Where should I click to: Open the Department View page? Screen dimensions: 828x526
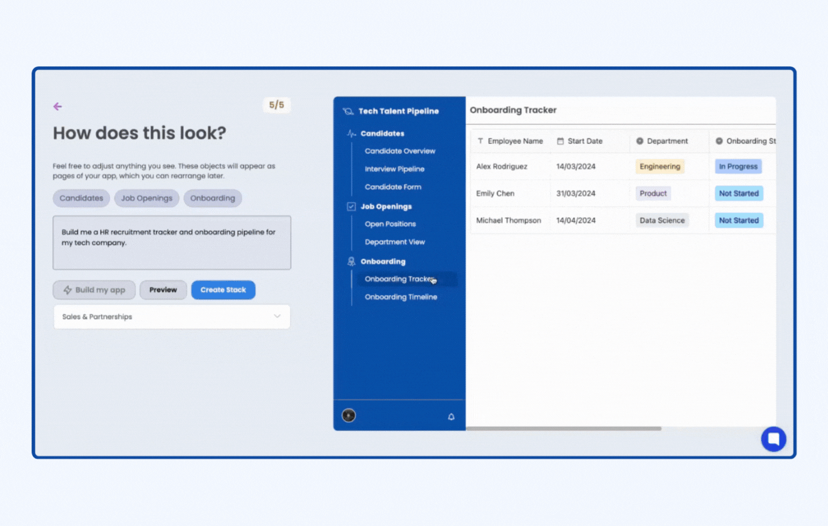(x=395, y=242)
